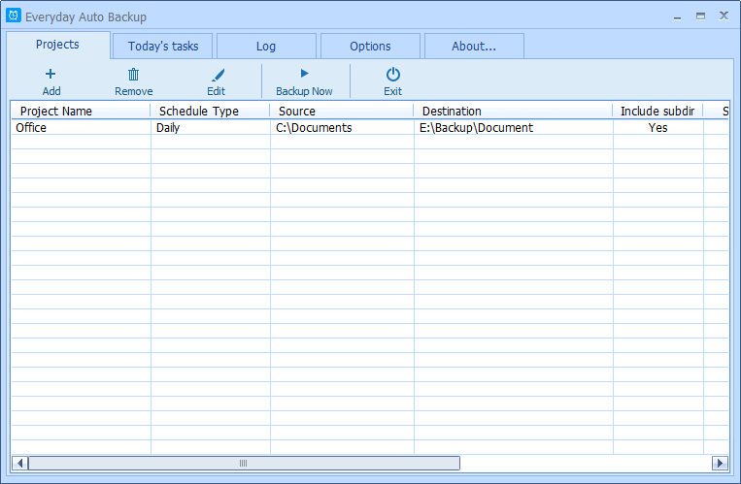Start backup with the Backup Now play icon
Screen dimensions: 741x484
[x=305, y=73]
